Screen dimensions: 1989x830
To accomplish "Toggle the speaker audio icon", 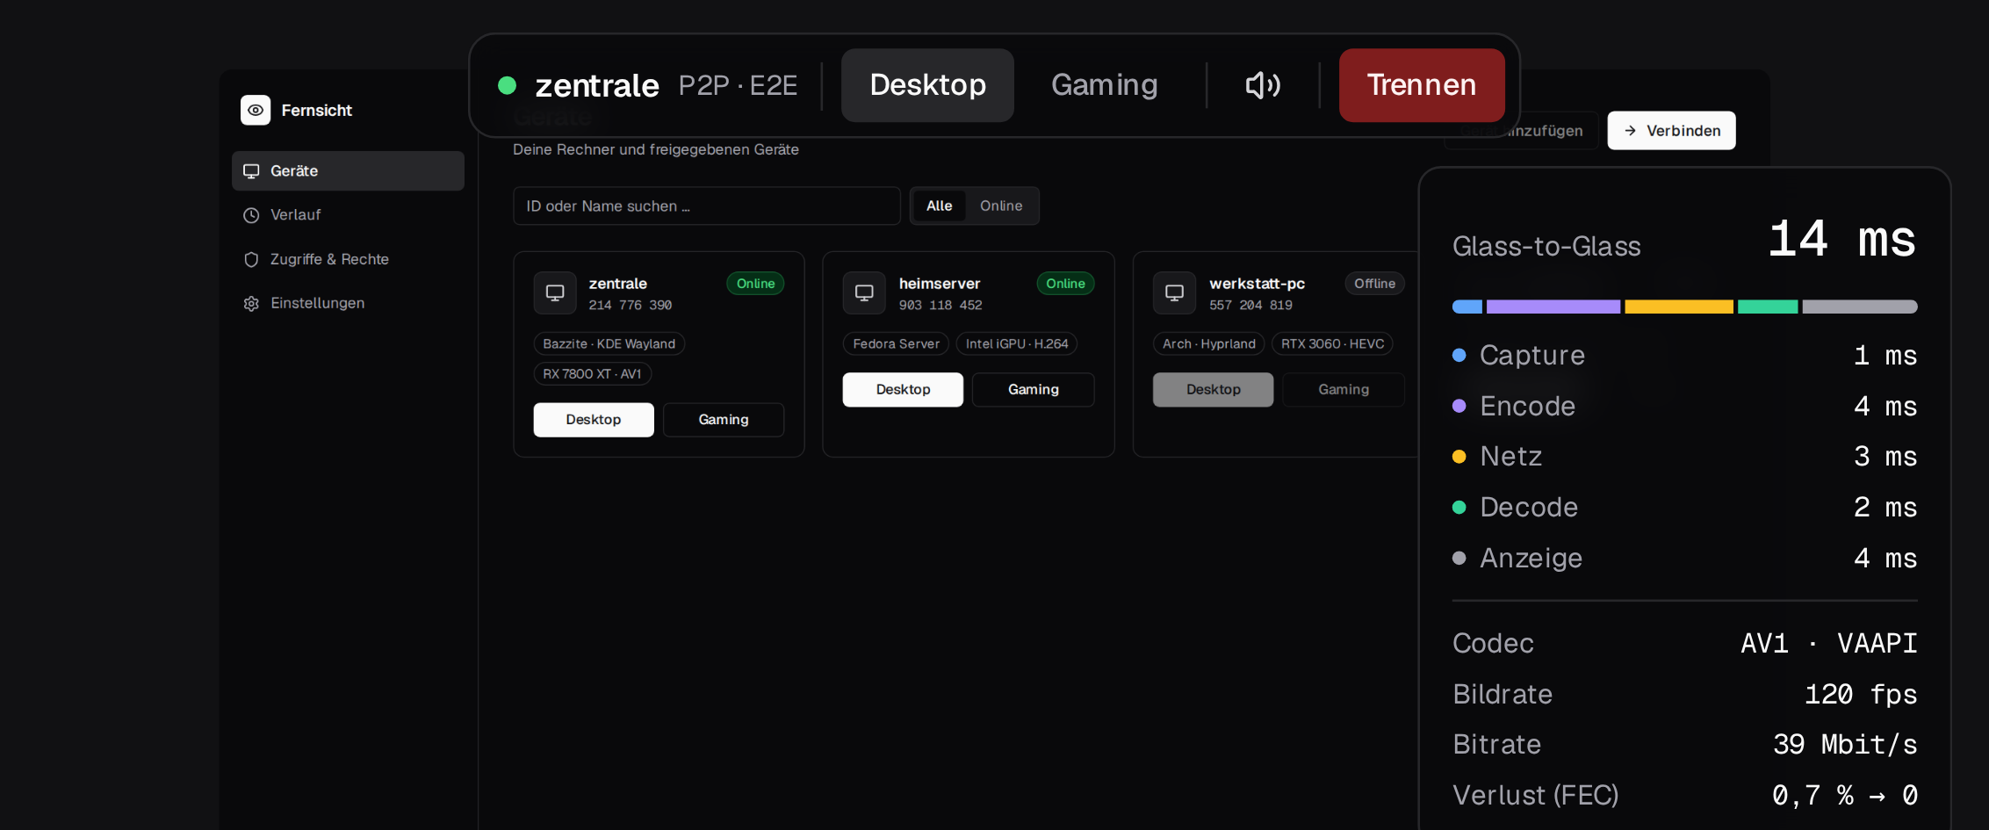I will 1263,85.
